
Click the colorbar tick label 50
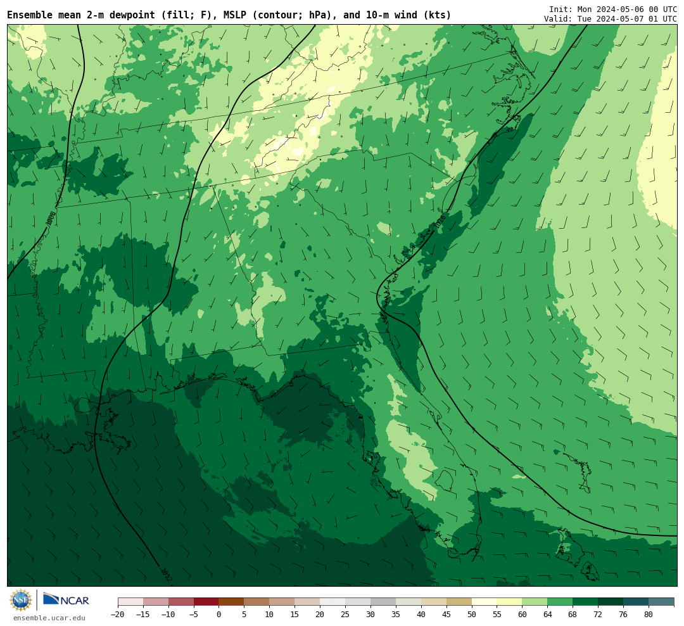tap(472, 614)
